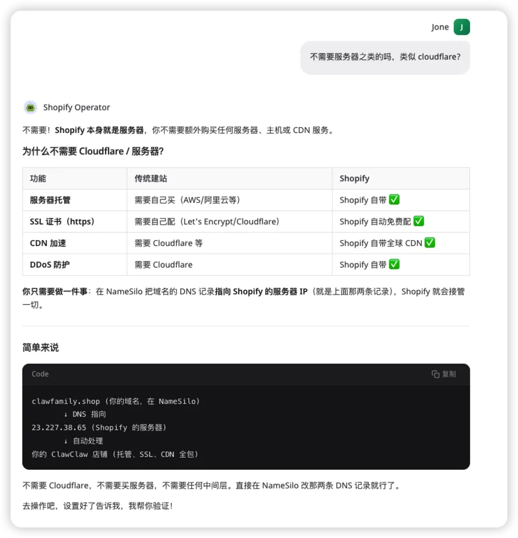Click the Shopify Operator robot avatar

30,107
